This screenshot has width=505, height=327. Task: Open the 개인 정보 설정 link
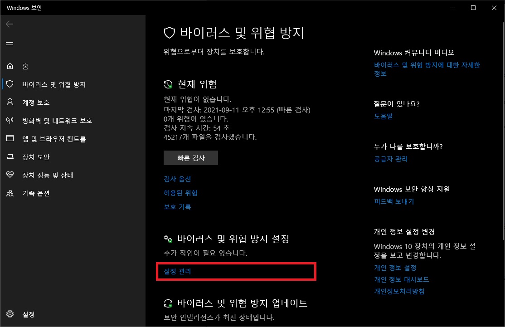(x=395, y=268)
